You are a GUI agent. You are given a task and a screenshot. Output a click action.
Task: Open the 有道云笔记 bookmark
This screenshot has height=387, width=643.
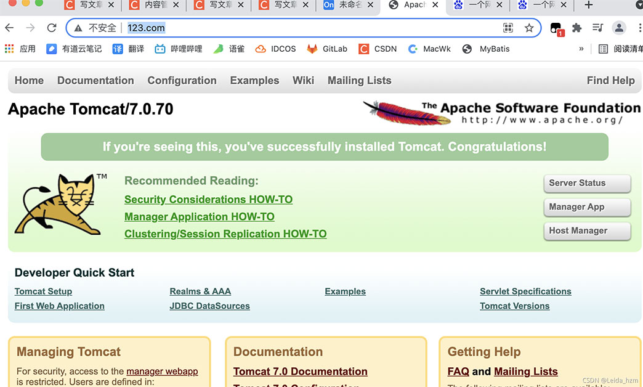click(75, 49)
